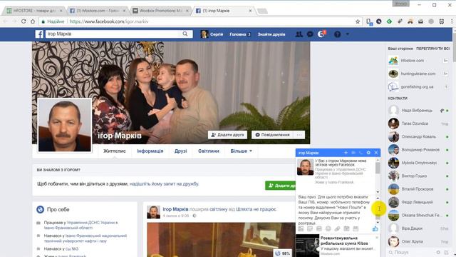Open chat sidebar settings gear near search
This screenshot has height=257, width=456.
(438, 252)
